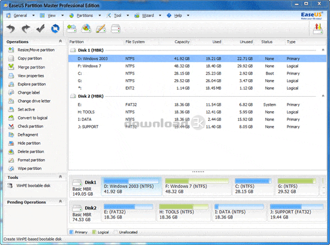Click the Format partition pencil toolbar icon
Screen dimensions: 330x245
[101, 28]
